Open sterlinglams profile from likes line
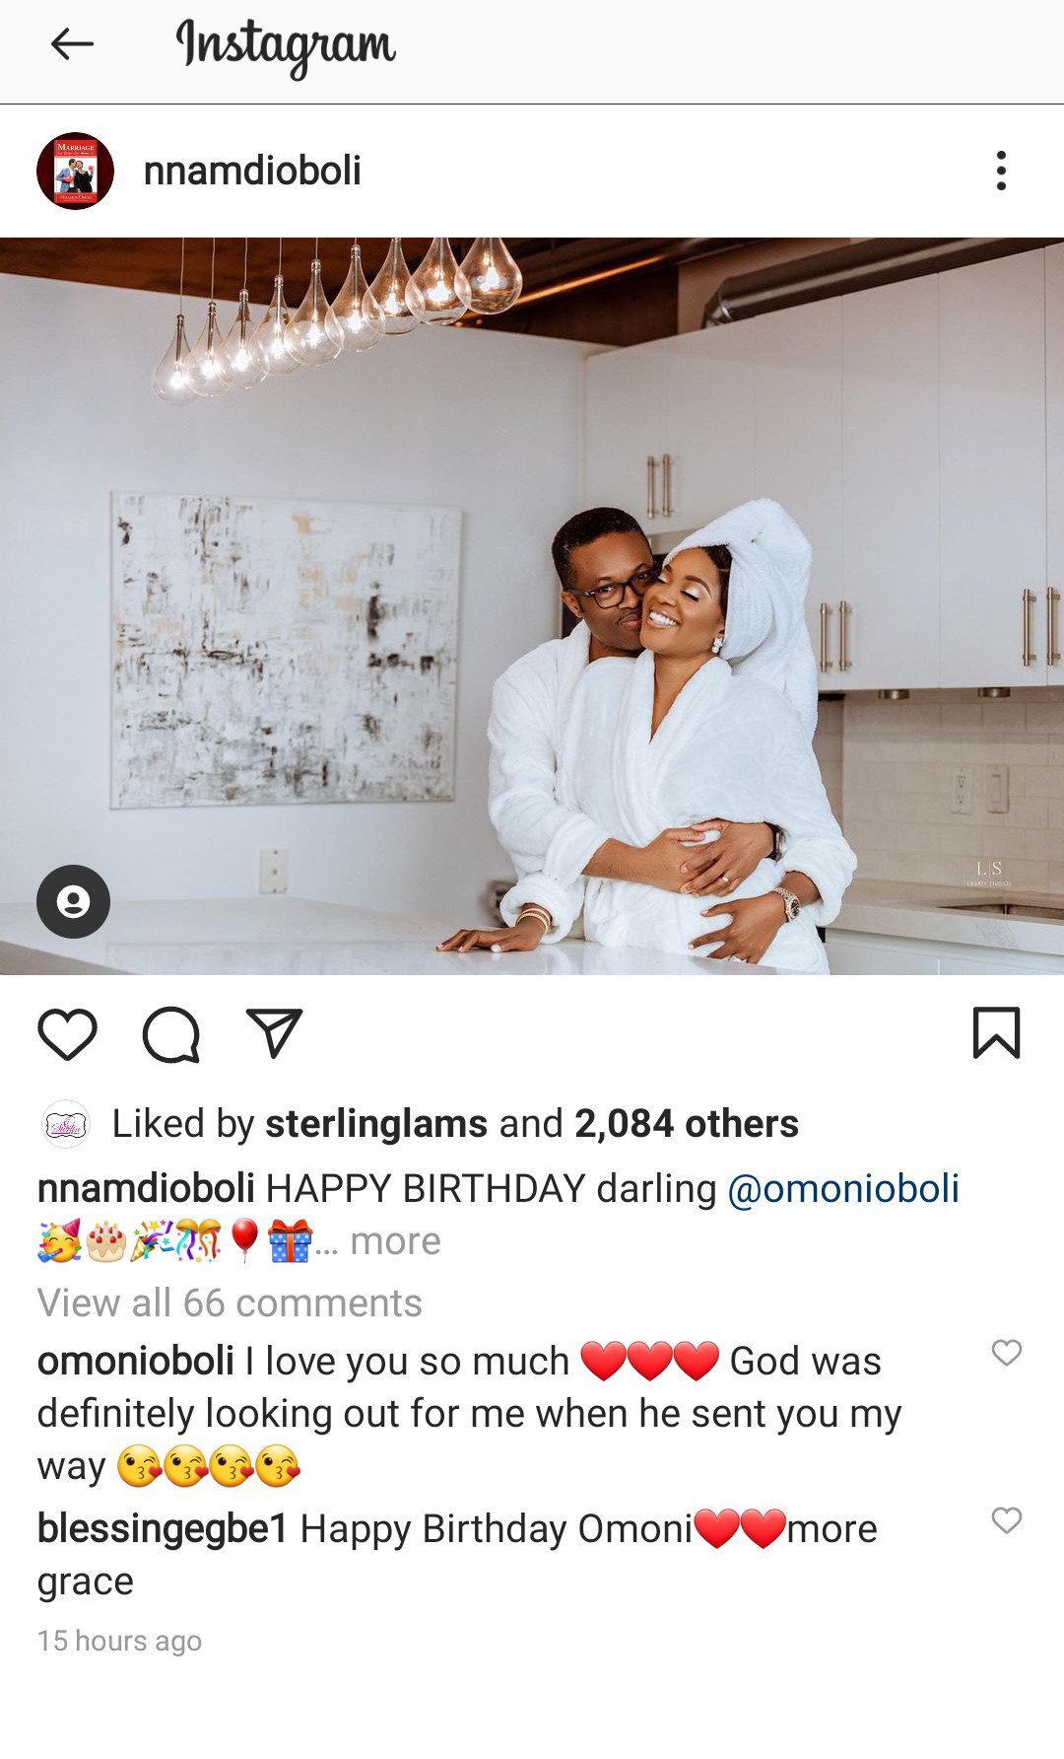Image resolution: width=1064 pixels, height=1759 pixels. pos(376,1124)
